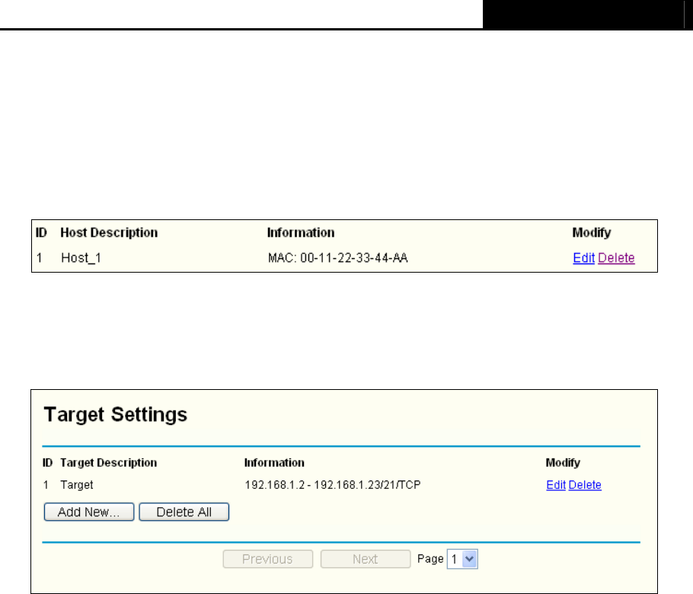Select the 192.168.1.2 - 192.168.1.23/21/TCP text
The image size is (693, 594).
point(332,485)
